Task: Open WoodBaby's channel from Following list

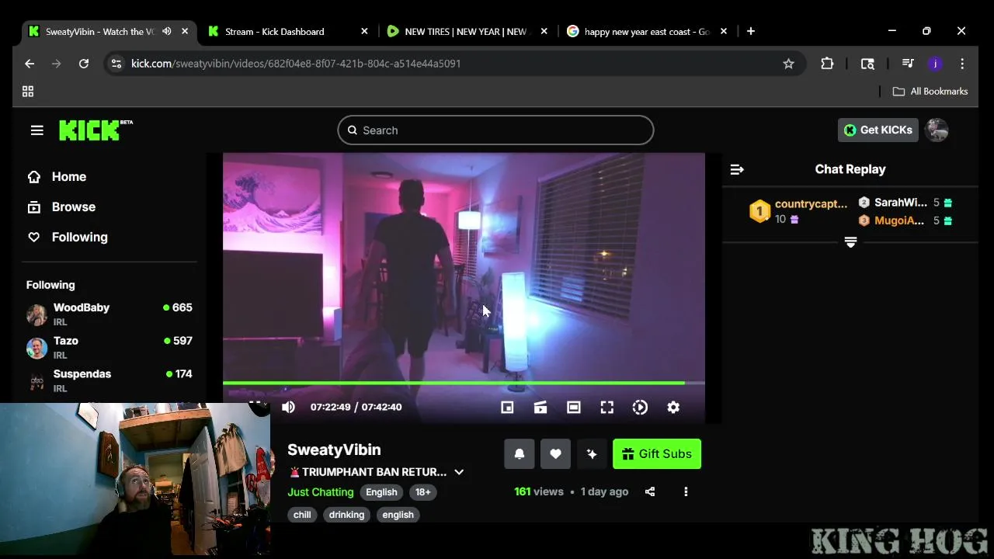Action: coord(109,314)
